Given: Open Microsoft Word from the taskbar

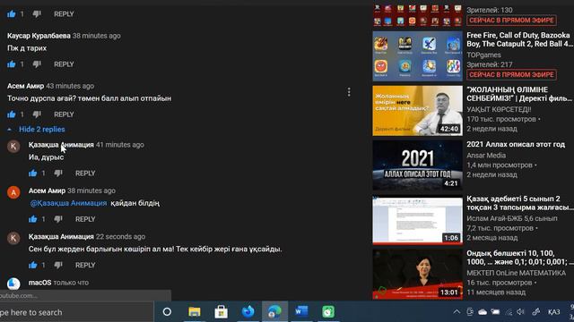Looking at the screenshot, I should click(301, 312).
